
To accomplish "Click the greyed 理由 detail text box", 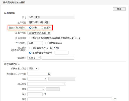I will point(62,79).
